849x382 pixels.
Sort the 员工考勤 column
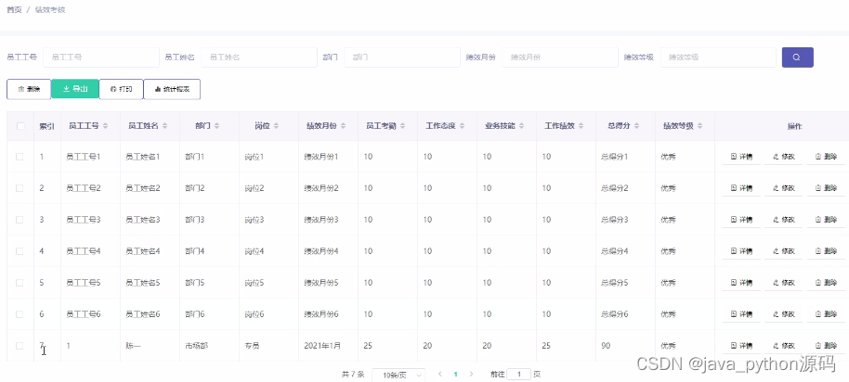(403, 126)
